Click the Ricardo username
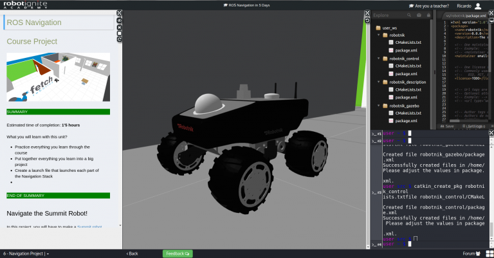 coord(464,6)
